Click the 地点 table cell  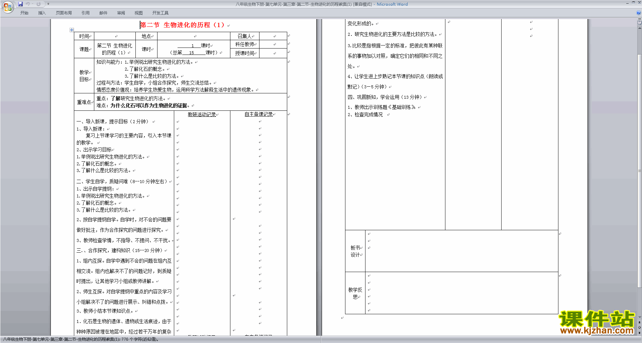(146, 36)
